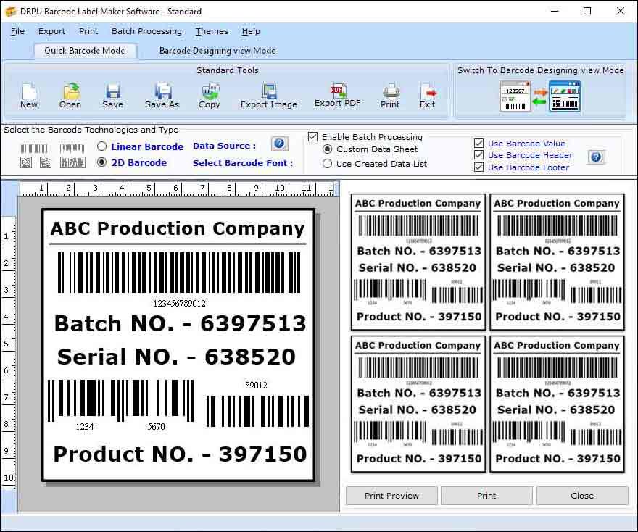Viewport: 638px width, 532px height.
Task: Click the linear barcode sample icon
Action: coord(34,149)
